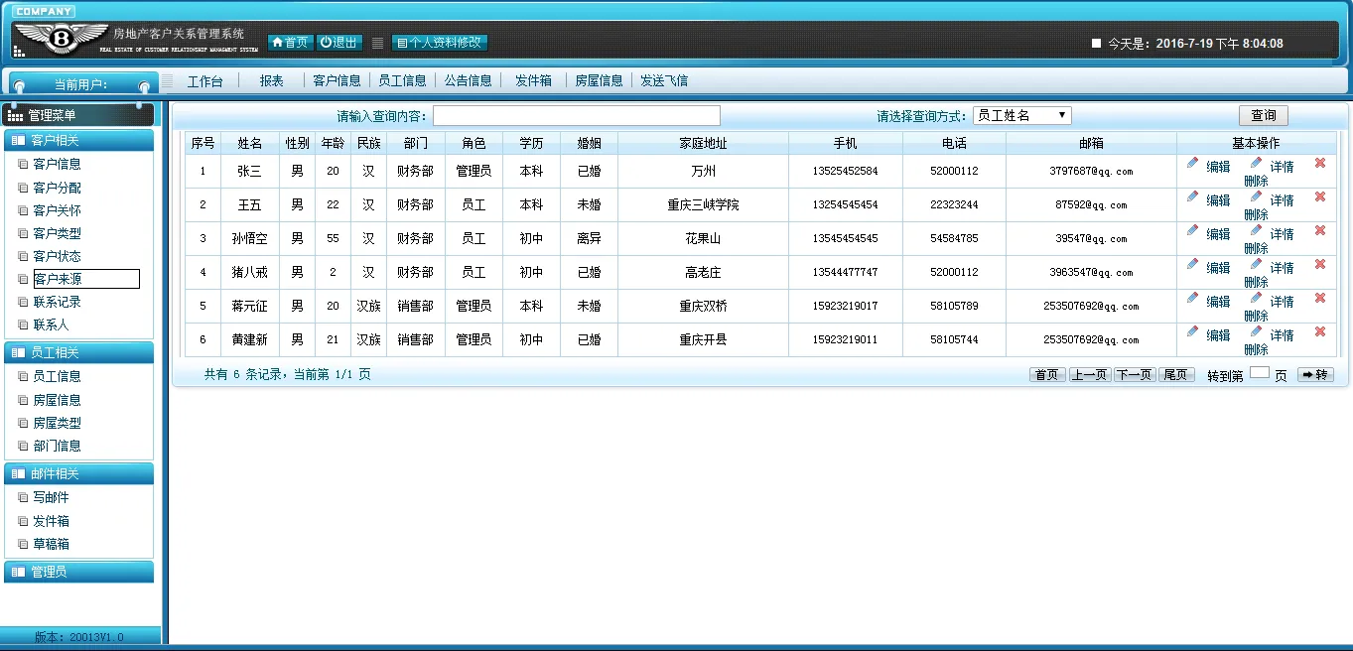Open 个人资料修改 profile edit
Image resolution: width=1353 pixels, height=651 pixels.
pos(440,43)
